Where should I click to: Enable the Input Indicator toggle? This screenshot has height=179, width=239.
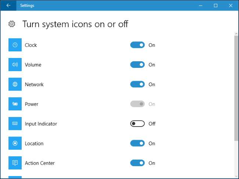tap(138, 124)
